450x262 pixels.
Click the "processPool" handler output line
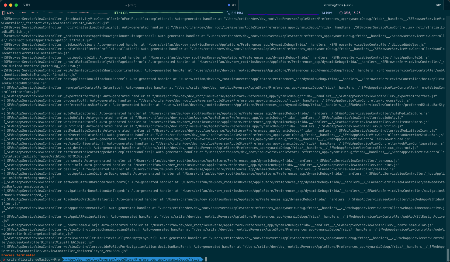click(206, 101)
